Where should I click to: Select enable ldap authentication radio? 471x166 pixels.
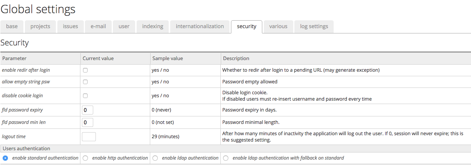pos(155,158)
